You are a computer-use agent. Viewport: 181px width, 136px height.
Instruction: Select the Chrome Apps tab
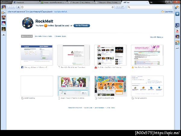click(x=60, y=36)
